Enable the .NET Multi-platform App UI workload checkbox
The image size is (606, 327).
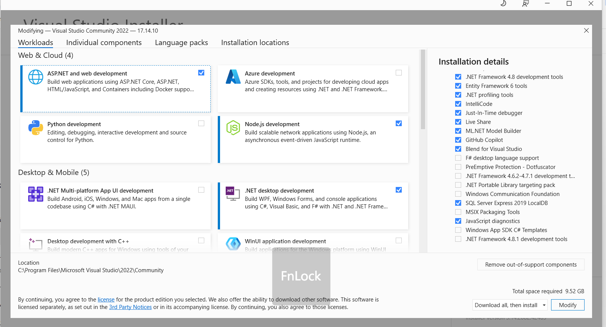tap(201, 190)
